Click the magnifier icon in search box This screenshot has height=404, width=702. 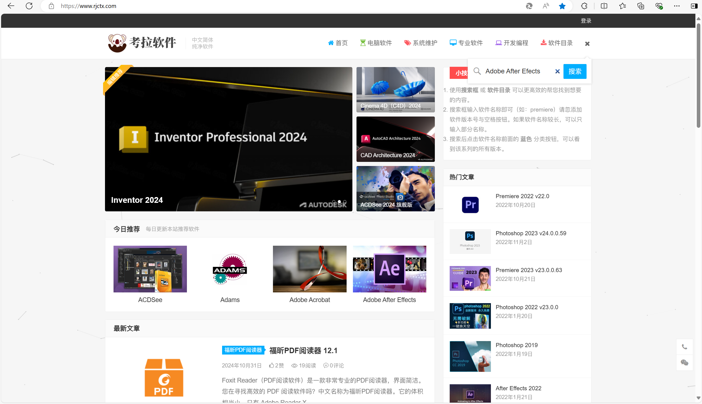pos(477,71)
